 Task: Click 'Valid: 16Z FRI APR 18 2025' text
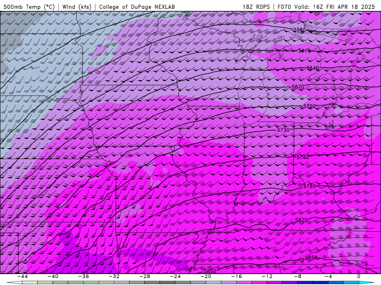(x=335, y=7)
